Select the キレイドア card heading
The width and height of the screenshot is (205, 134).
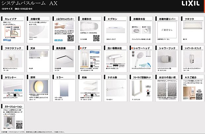(x=10, y=19)
